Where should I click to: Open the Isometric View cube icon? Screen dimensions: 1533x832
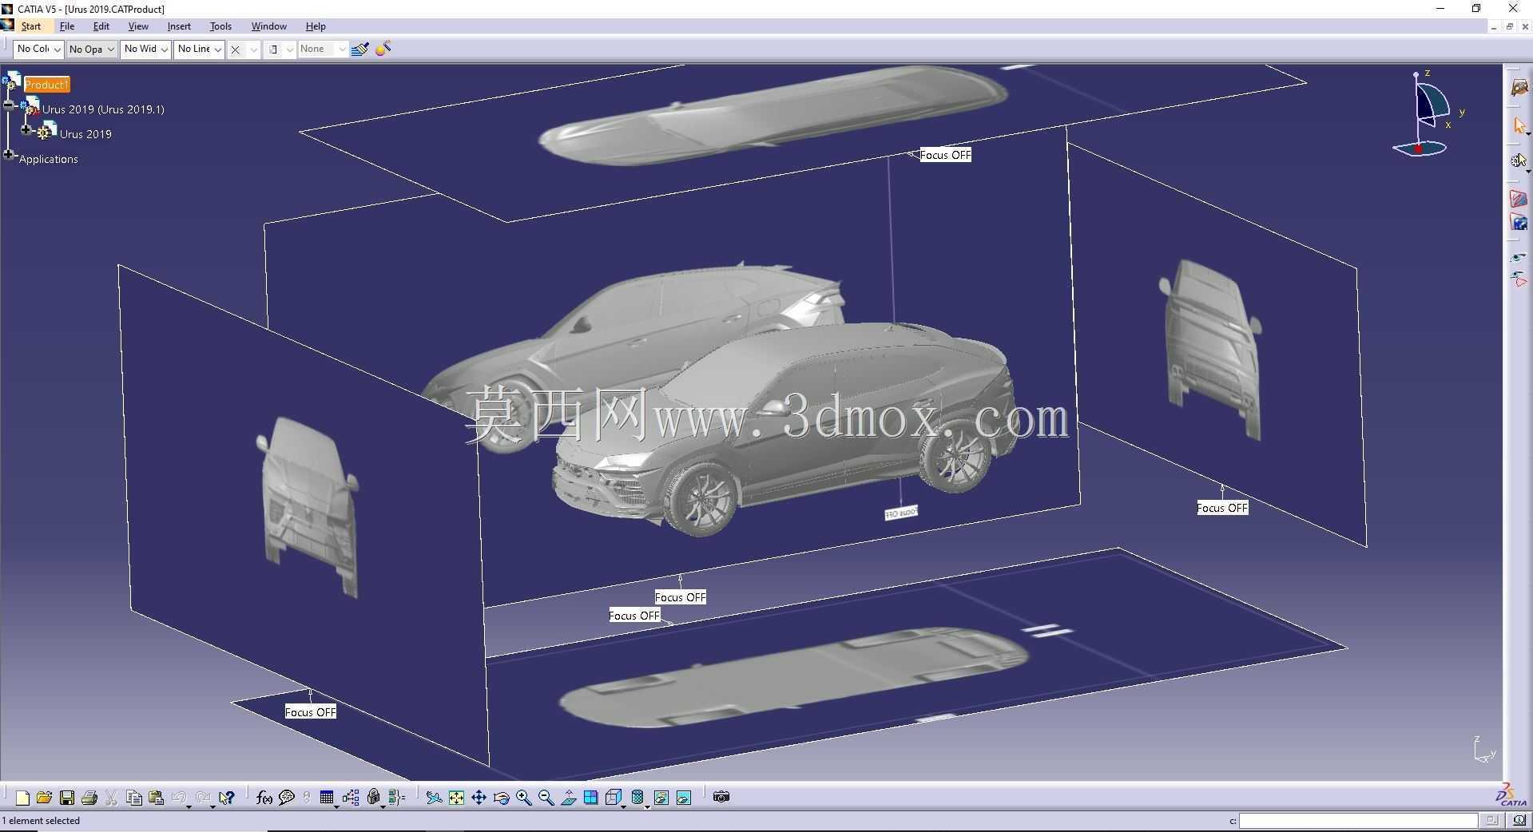[x=614, y=797]
